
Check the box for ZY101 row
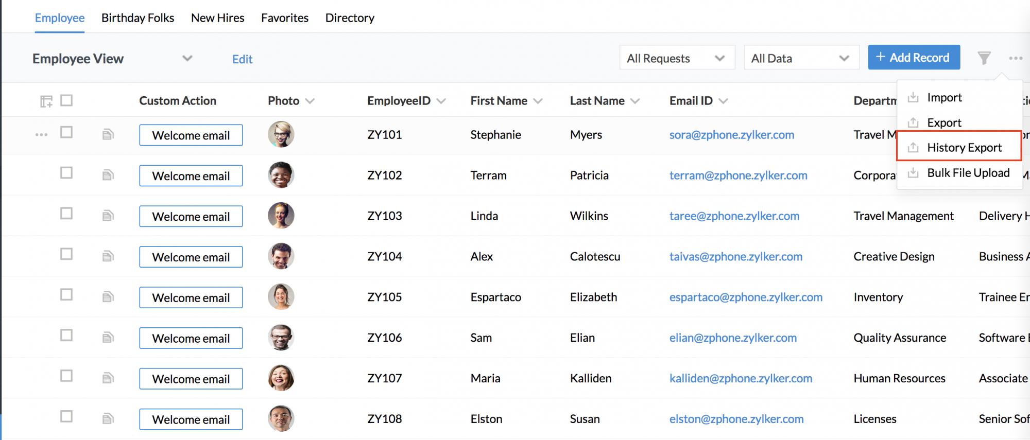coord(66,132)
